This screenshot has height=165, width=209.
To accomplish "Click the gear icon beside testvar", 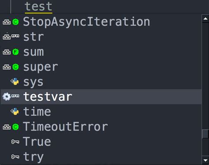I will 7,97.
